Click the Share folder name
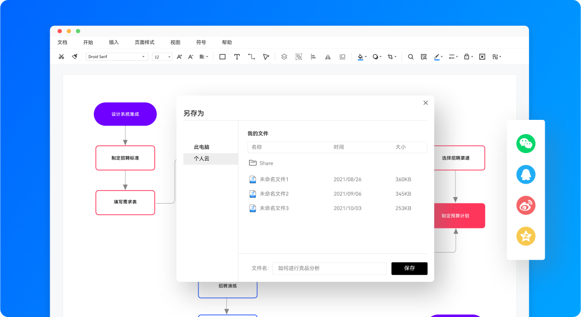Screen dimensions: 581x317 (x=266, y=163)
